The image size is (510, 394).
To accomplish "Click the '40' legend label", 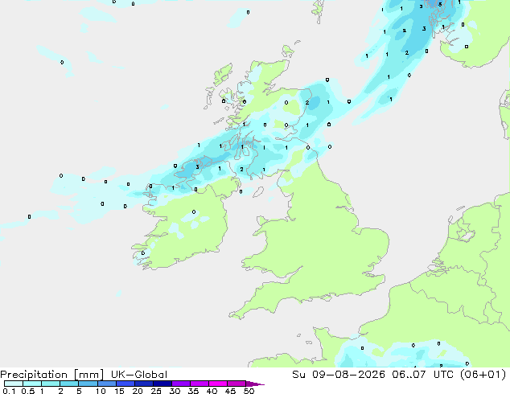I will coord(212,391).
